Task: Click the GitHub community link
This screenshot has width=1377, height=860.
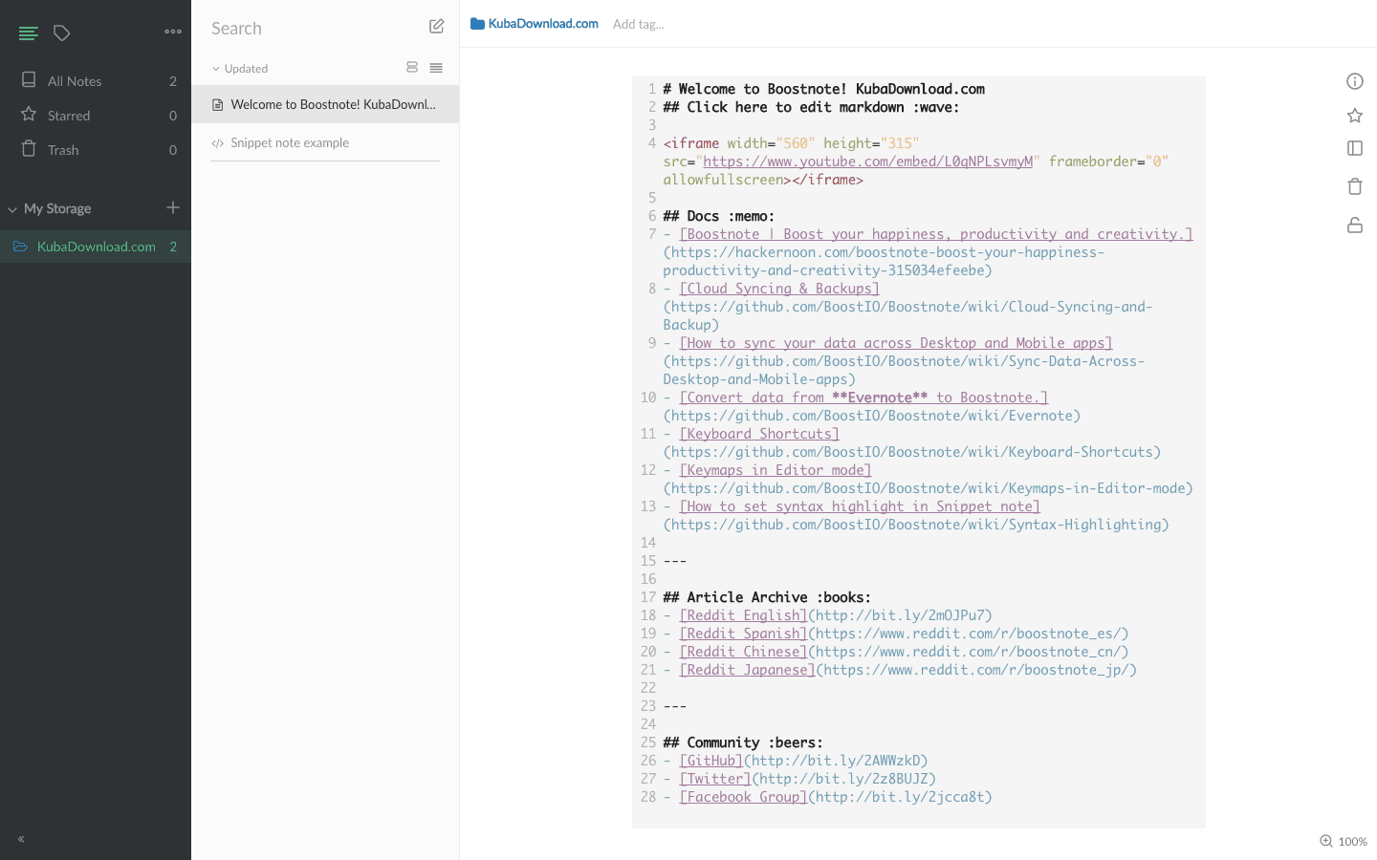Action: tap(711, 761)
